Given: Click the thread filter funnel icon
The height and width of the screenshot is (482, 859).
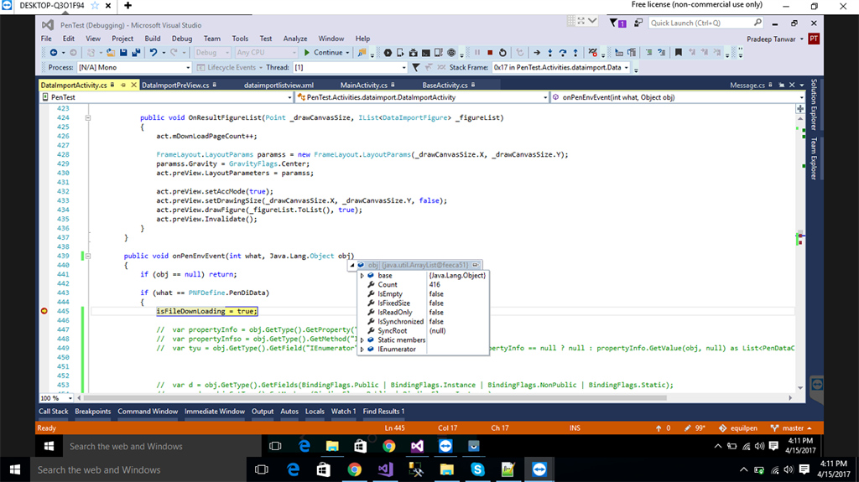Looking at the screenshot, I should point(416,67).
